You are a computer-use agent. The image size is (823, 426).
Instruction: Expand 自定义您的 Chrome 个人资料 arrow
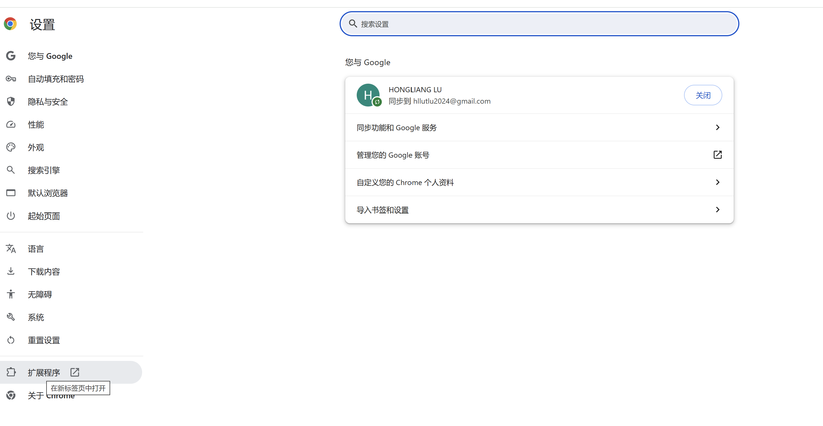717,182
